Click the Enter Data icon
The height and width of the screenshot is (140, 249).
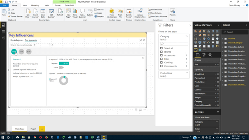point(43,13)
